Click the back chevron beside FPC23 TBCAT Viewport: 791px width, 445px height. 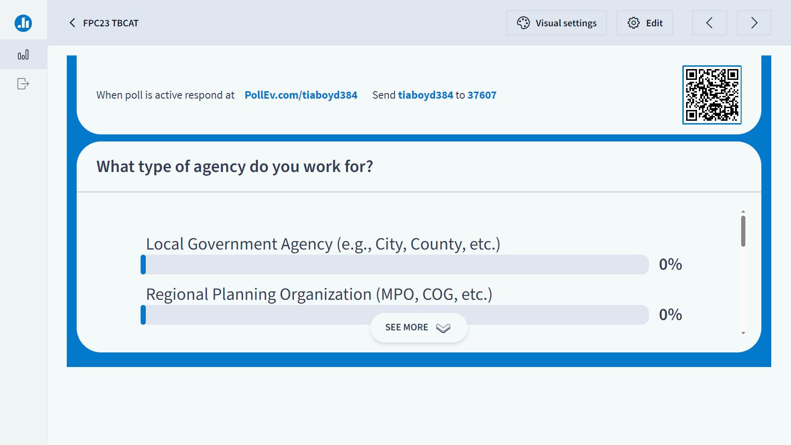coord(72,23)
